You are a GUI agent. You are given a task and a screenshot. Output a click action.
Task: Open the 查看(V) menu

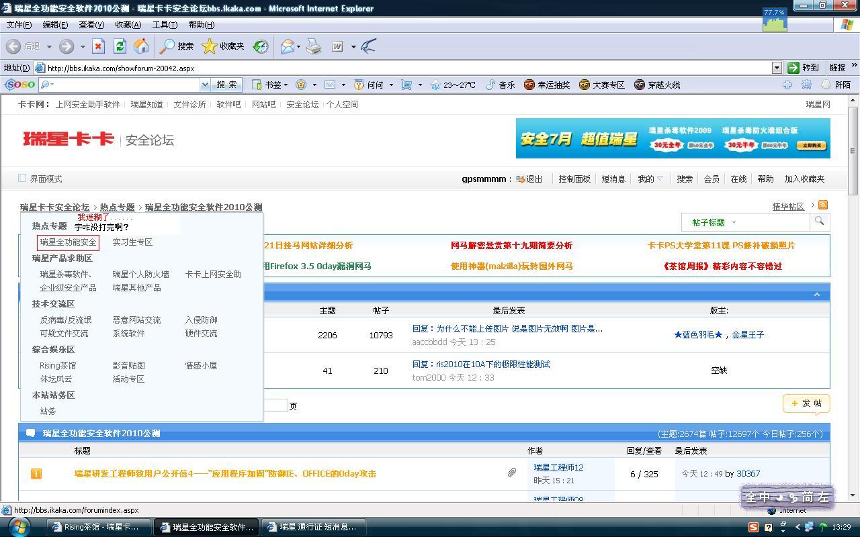[x=91, y=25]
